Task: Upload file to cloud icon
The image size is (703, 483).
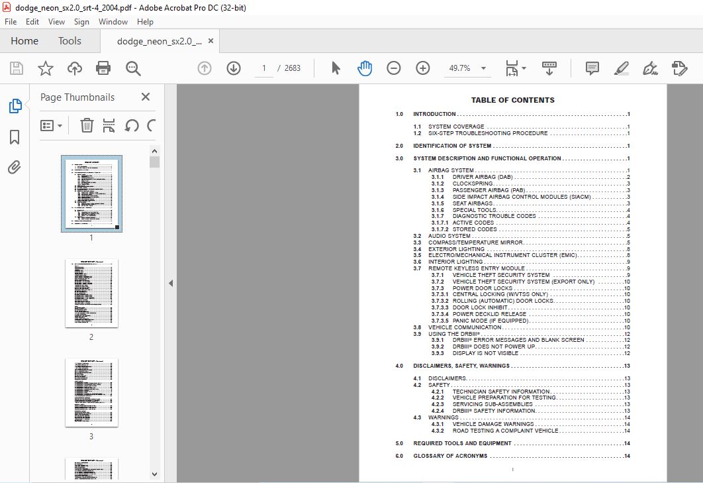Action: pyautogui.click(x=74, y=68)
